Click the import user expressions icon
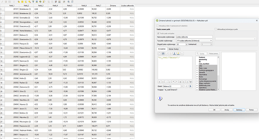 click(174, 54)
